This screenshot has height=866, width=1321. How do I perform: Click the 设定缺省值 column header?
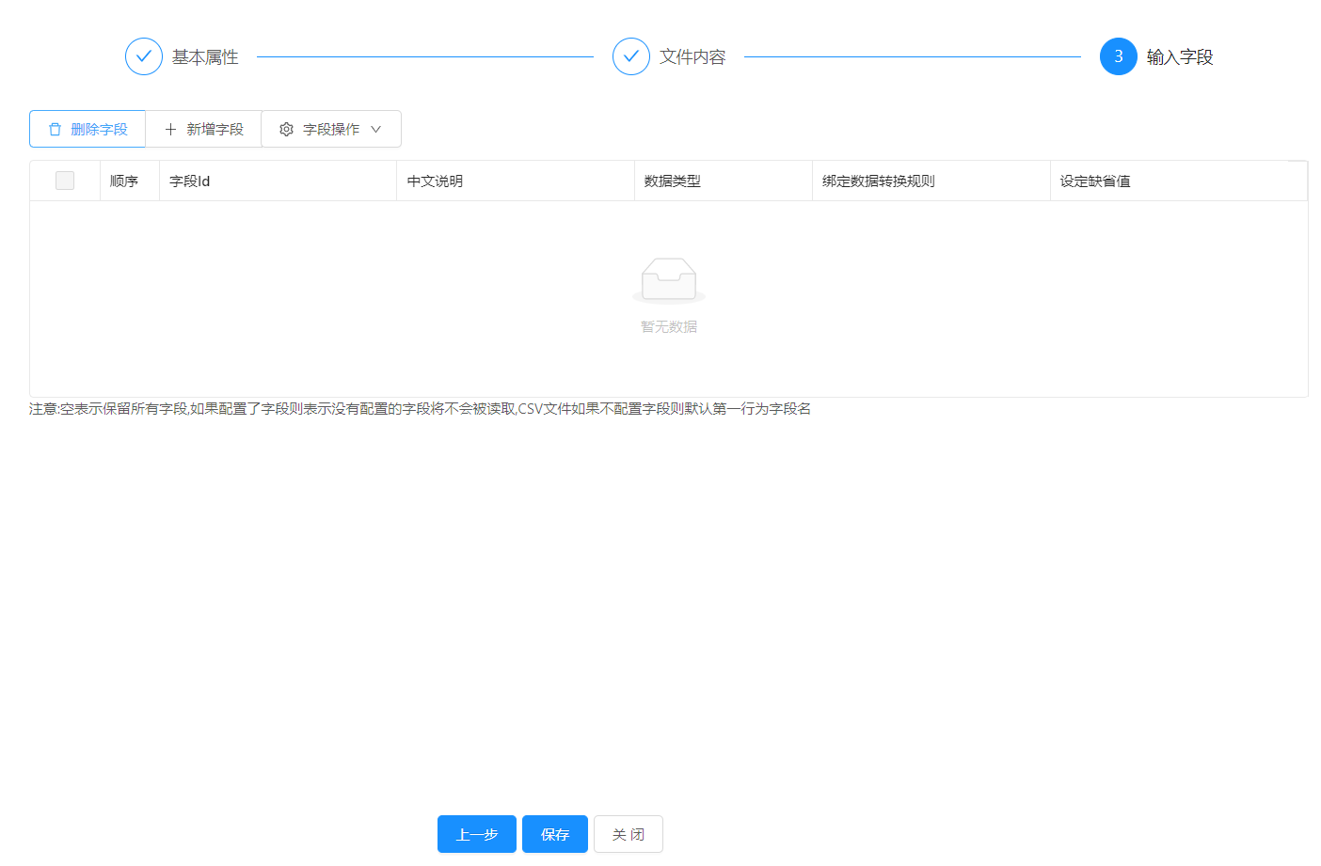click(1095, 181)
